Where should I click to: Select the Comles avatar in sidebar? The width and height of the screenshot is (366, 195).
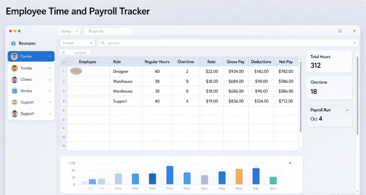pyautogui.click(x=15, y=56)
